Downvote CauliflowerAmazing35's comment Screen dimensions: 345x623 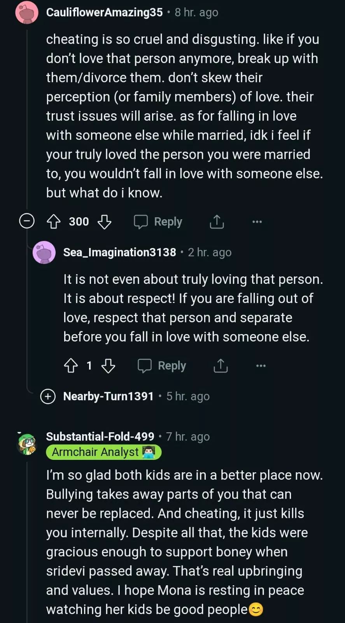104,222
